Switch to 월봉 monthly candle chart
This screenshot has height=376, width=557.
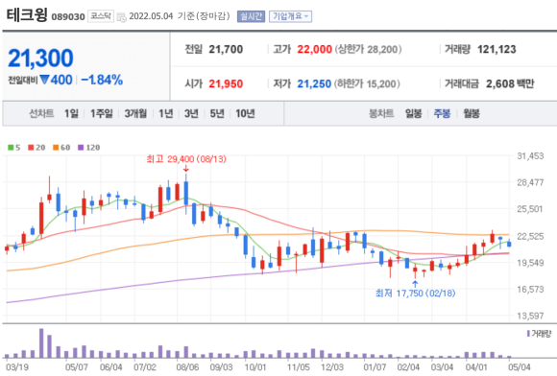click(x=472, y=113)
